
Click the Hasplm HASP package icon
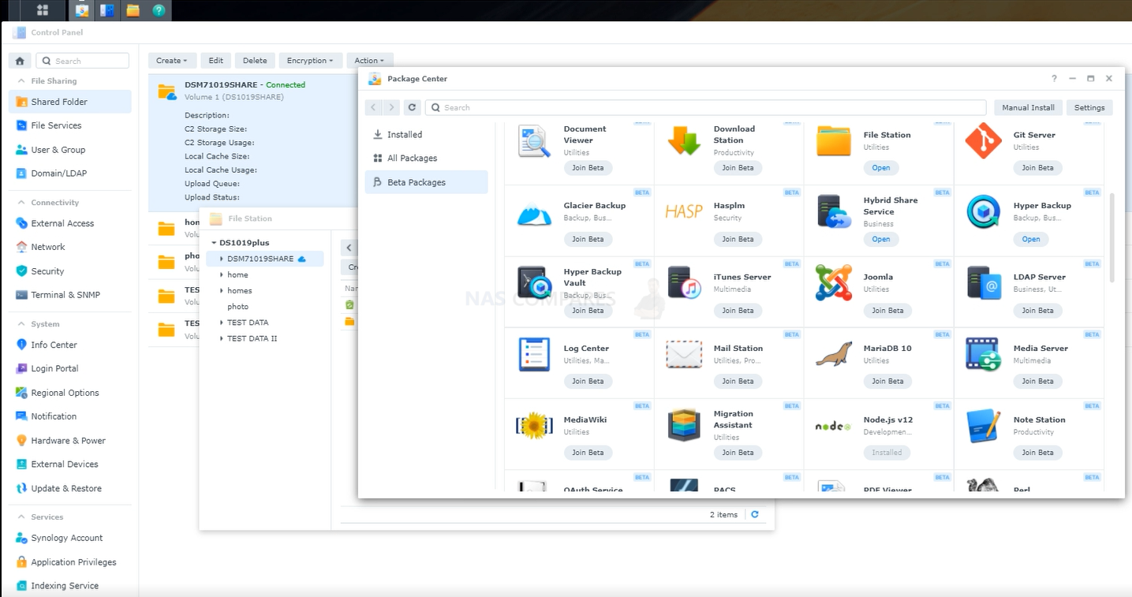pyautogui.click(x=684, y=211)
